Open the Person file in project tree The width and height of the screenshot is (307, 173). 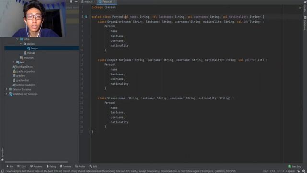(34, 48)
